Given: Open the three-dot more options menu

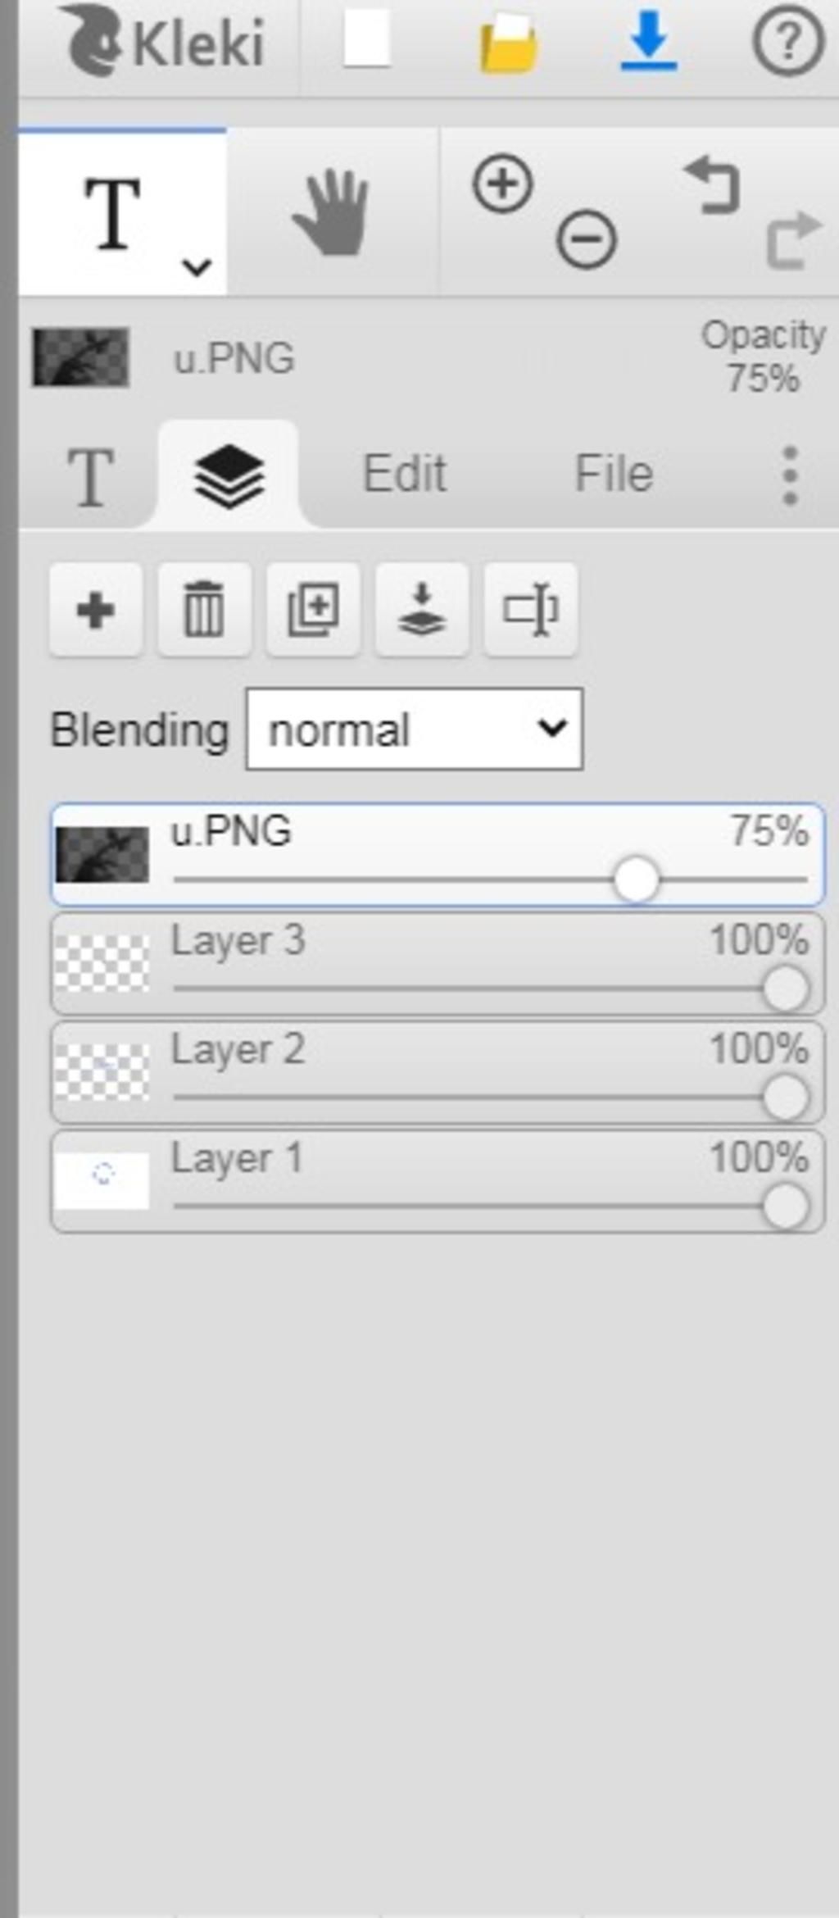Looking at the screenshot, I should point(790,475).
